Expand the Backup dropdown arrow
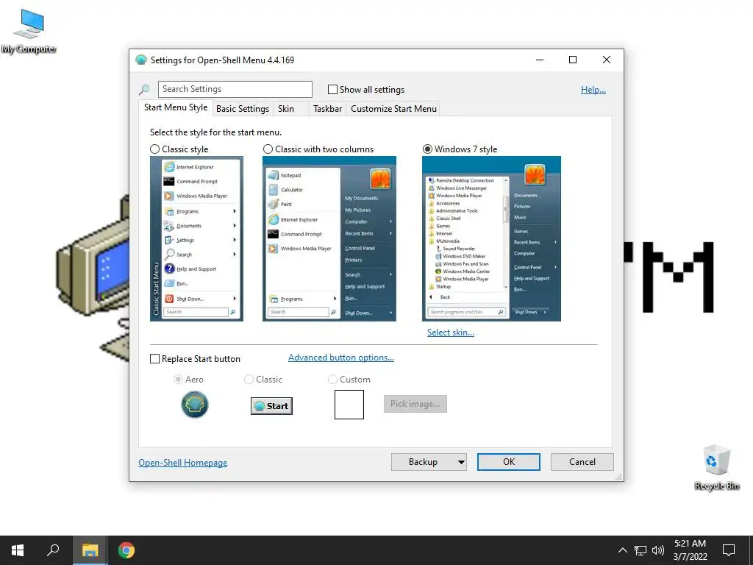The width and height of the screenshot is (753, 565). [x=461, y=462]
